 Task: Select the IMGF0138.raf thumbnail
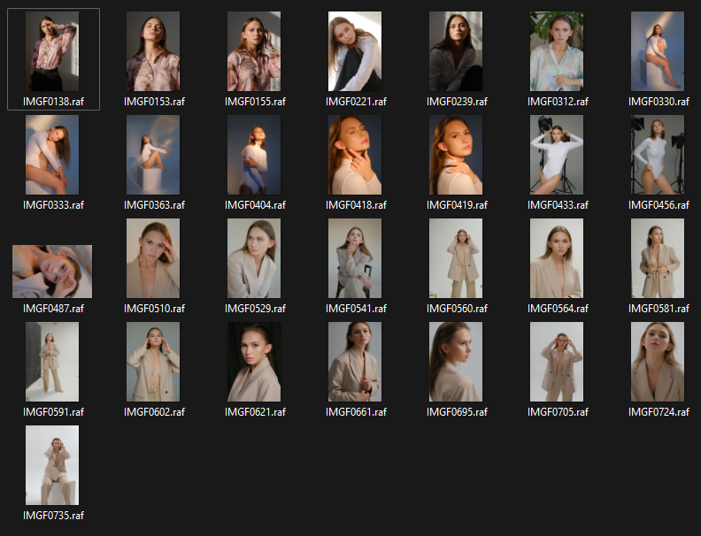52,51
